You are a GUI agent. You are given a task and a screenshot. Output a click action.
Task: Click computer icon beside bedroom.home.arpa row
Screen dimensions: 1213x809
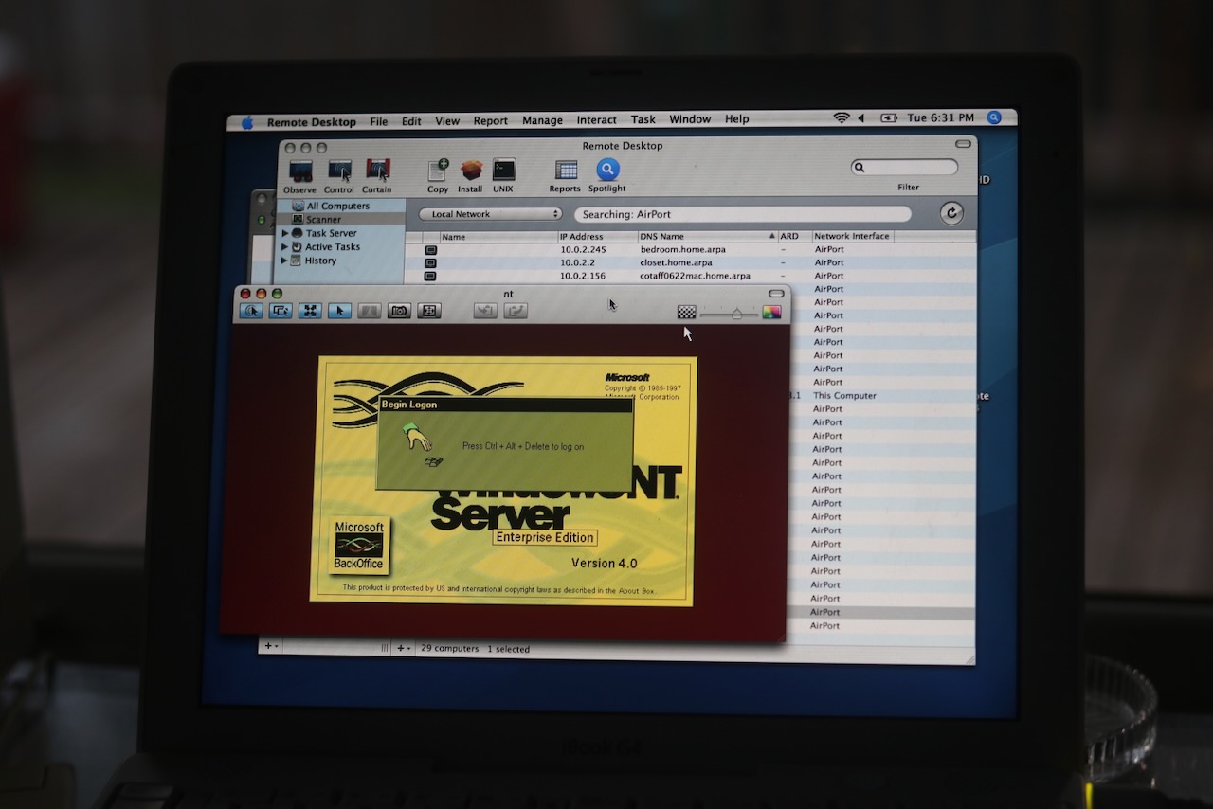[x=430, y=250]
